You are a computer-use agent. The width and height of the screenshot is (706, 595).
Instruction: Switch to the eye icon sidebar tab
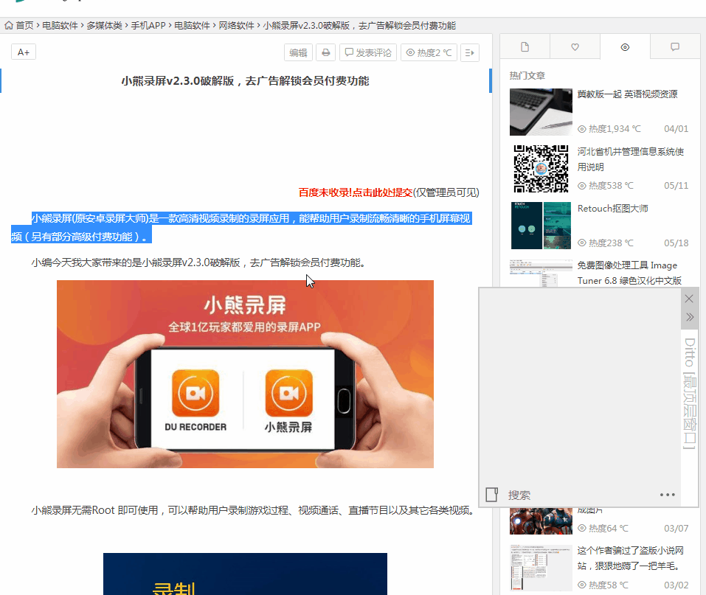tap(625, 46)
